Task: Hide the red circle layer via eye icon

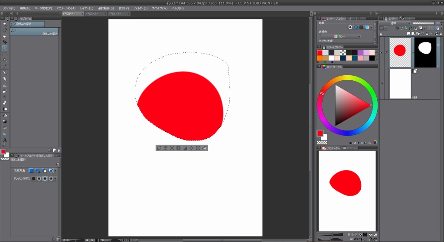Action: point(382,52)
